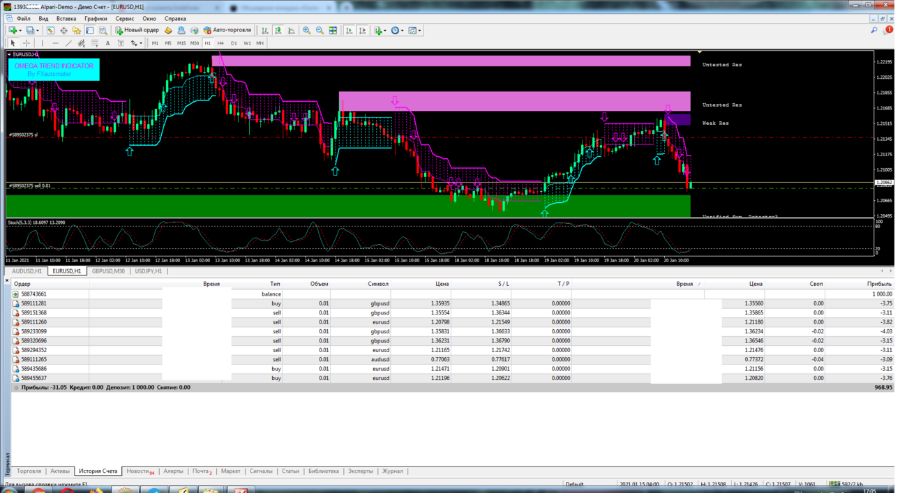Switch to bar chart view
Image resolution: width=900 pixels, height=493 pixels.
point(265,31)
